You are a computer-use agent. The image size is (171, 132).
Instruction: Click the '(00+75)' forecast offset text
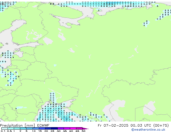pyautogui.click(x=161, y=126)
